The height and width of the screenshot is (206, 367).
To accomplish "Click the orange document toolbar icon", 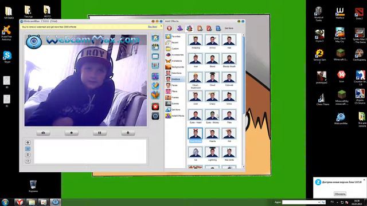I will pyautogui.click(x=200, y=28).
